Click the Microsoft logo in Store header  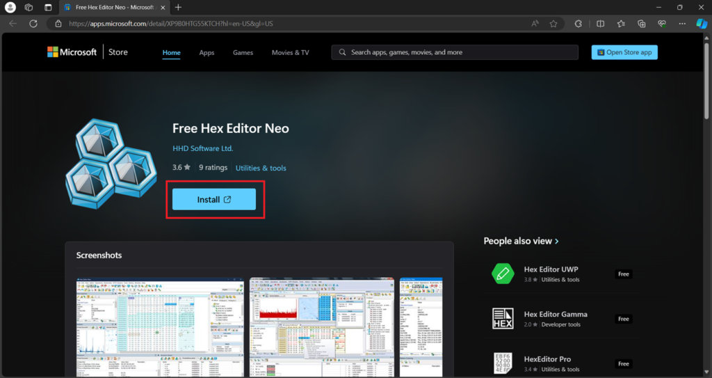point(72,52)
